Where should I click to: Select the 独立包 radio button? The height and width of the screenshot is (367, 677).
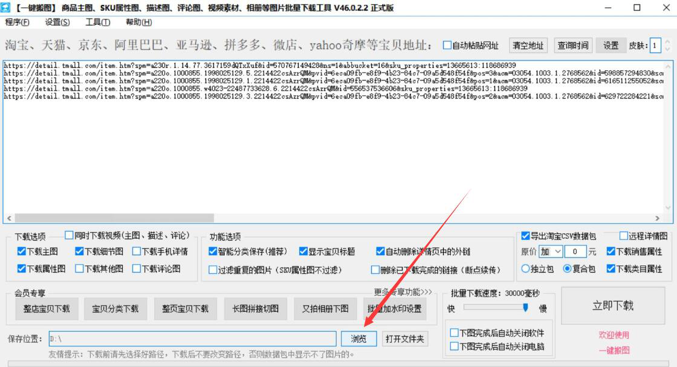pyautogui.click(x=525, y=269)
